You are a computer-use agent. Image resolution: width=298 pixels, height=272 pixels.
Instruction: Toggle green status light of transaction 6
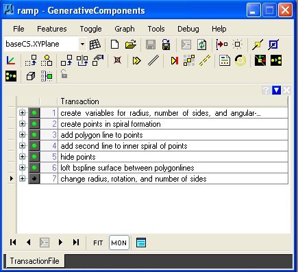pyautogui.click(x=34, y=168)
